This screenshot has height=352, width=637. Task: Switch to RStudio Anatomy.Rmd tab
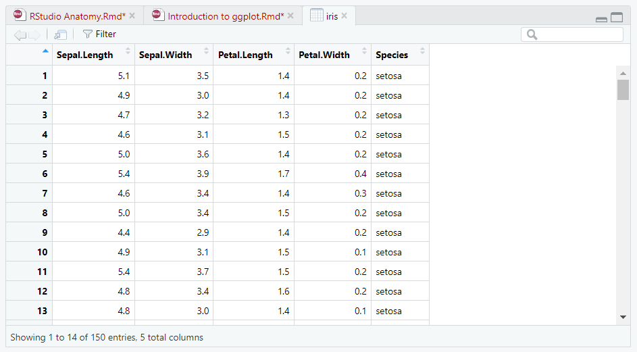click(77, 16)
